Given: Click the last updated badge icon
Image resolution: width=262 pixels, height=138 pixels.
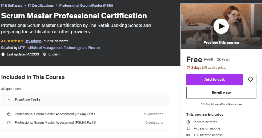Looking at the screenshot, I should (x=3, y=54).
